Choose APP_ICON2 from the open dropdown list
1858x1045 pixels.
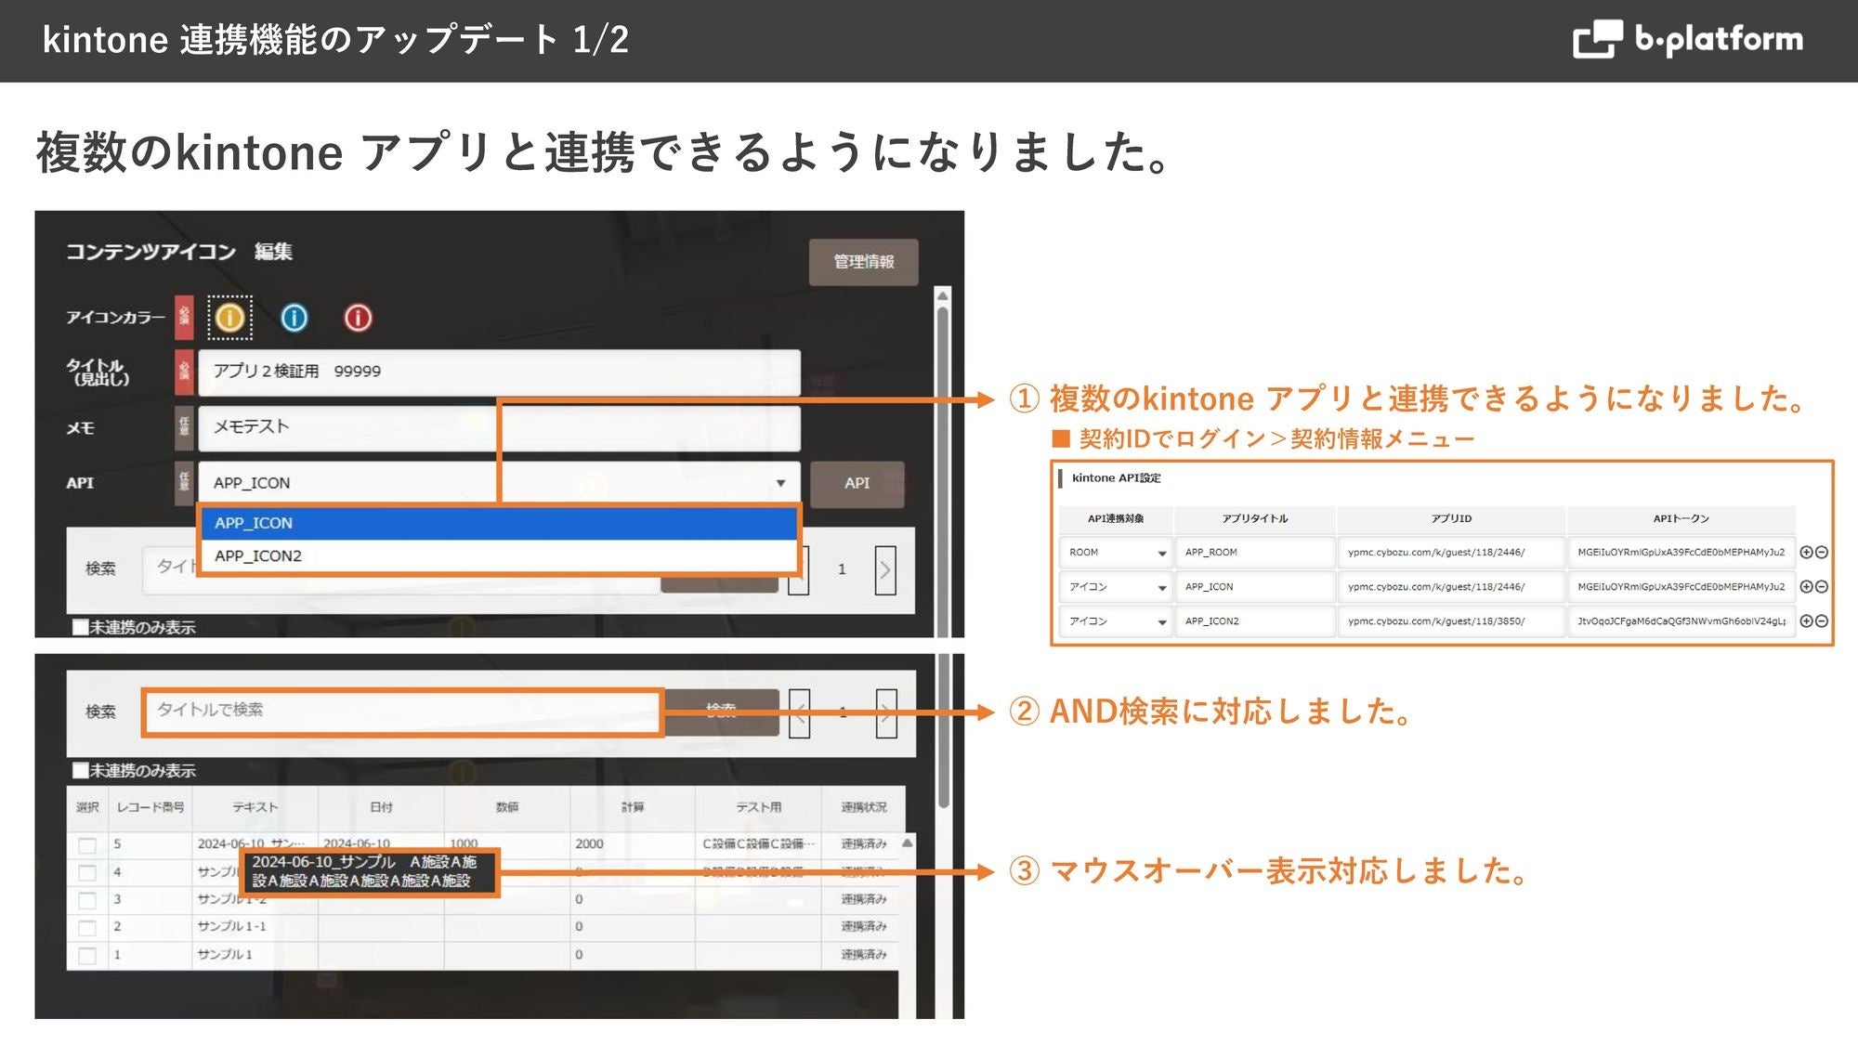499,555
